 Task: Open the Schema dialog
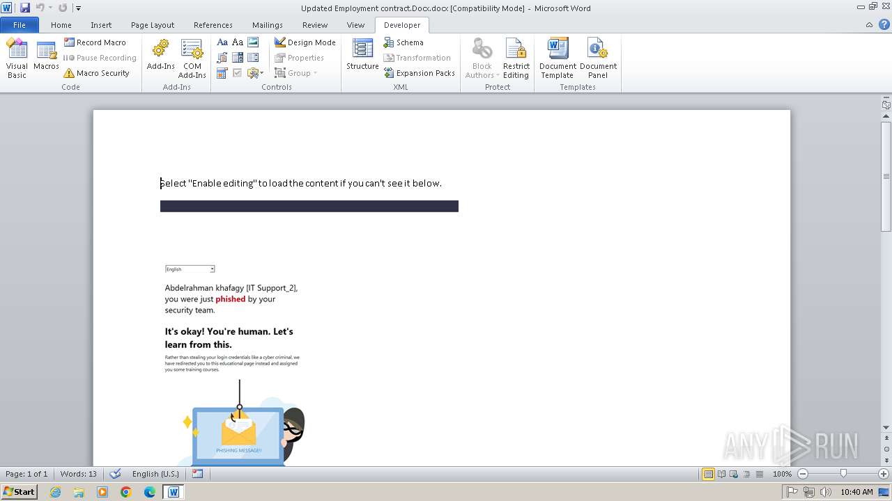[403, 42]
